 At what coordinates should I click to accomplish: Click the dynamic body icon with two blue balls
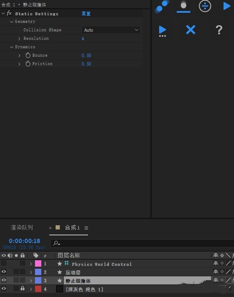click(162, 6)
